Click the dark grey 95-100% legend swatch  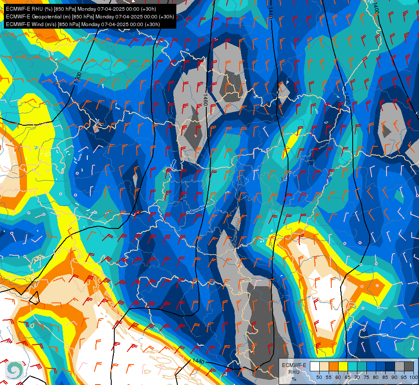click(409, 367)
